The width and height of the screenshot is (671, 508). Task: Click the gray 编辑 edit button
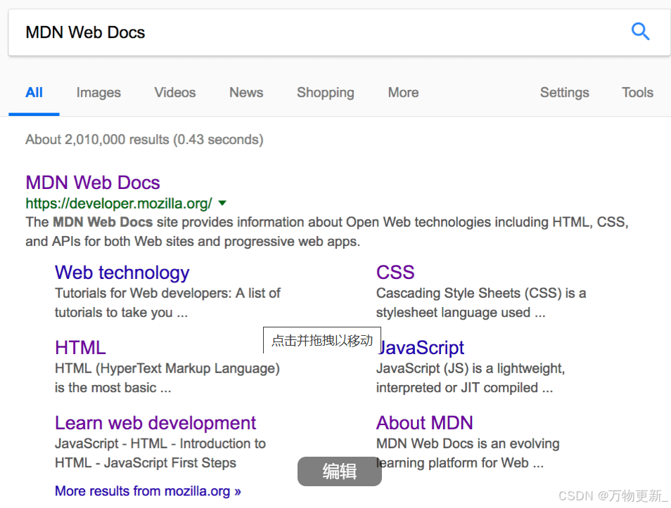point(339,471)
